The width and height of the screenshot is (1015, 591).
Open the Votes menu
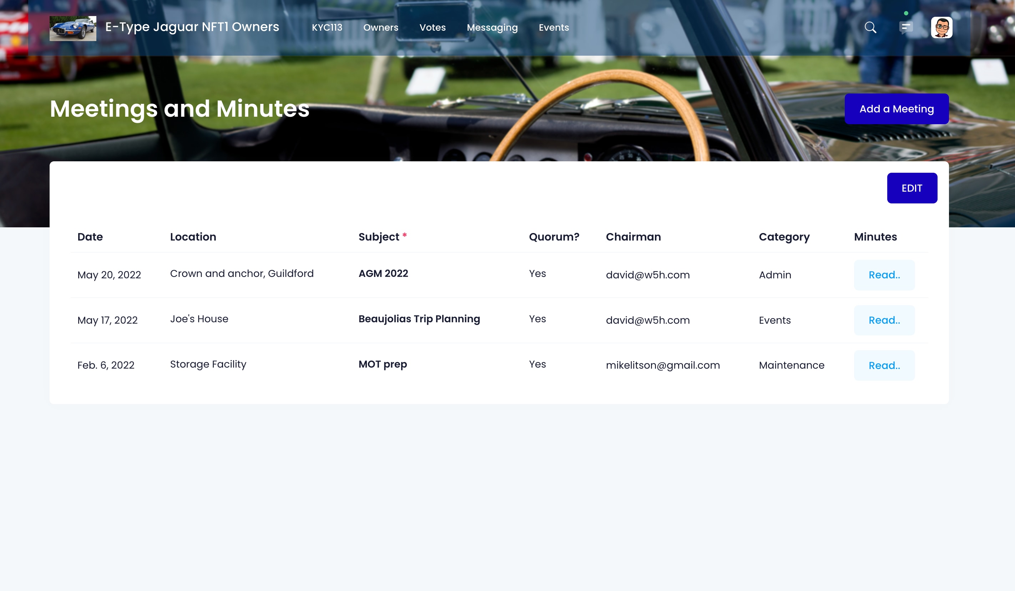pos(432,27)
